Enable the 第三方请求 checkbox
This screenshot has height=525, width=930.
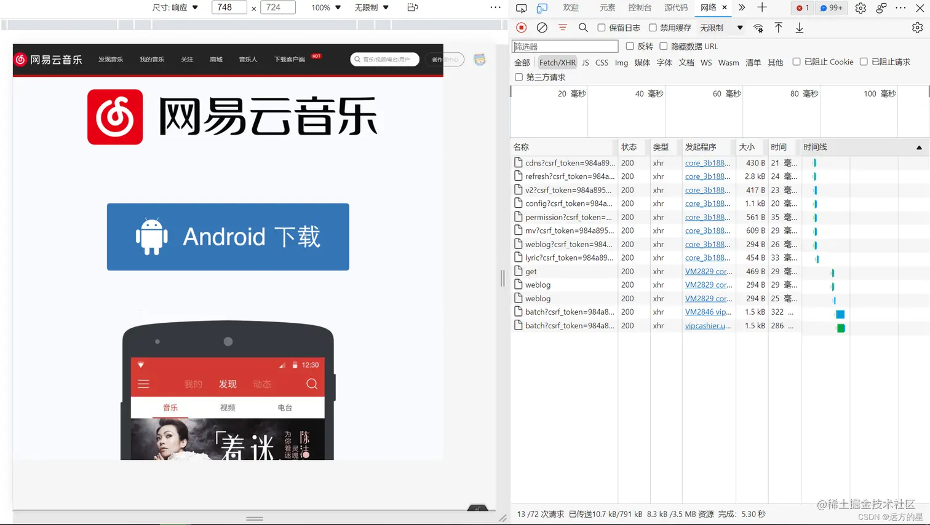tap(519, 77)
